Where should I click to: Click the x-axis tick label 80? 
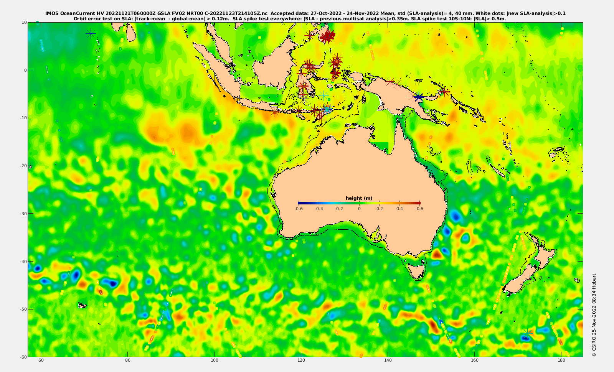pyautogui.click(x=128, y=360)
